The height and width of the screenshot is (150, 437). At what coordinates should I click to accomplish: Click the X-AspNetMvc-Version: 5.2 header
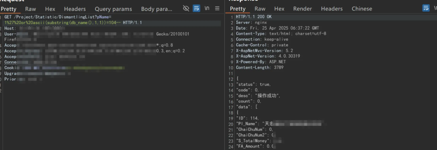click(264, 51)
